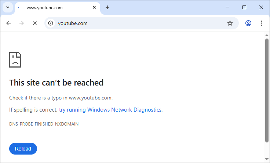View site information icon in address bar
This screenshot has width=270, height=163.
[x=51, y=23]
